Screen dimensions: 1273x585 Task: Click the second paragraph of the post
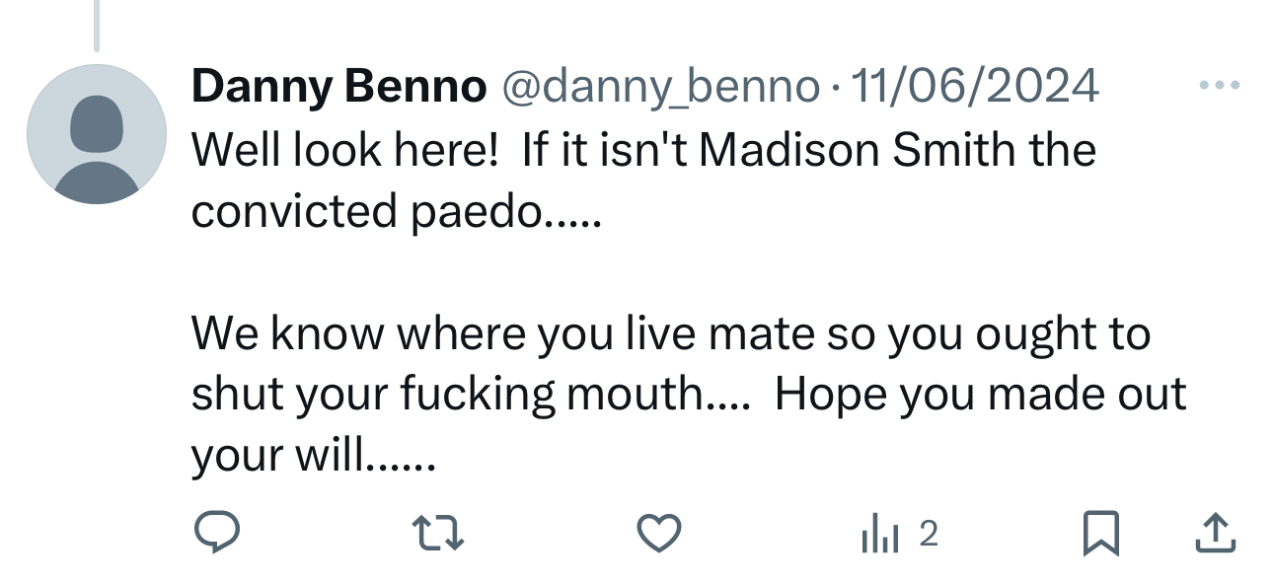pos(671,393)
